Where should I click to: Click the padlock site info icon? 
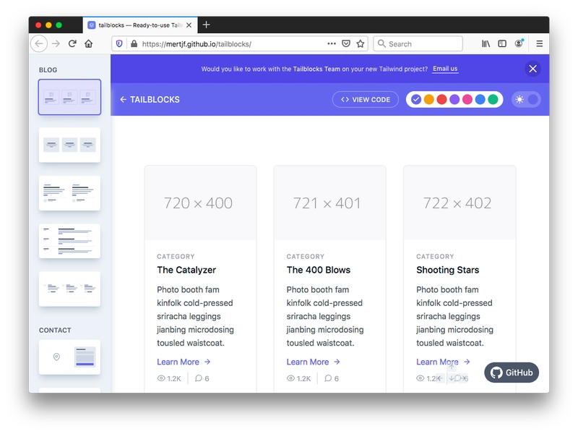tap(134, 44)
